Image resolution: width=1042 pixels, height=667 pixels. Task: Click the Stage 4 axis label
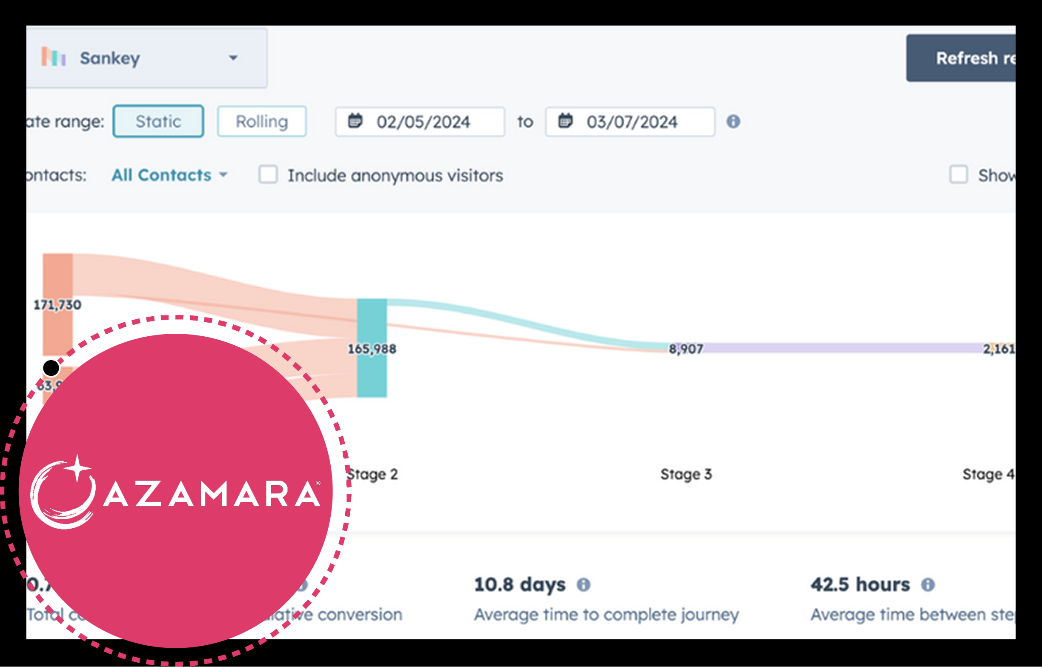point(988,474)
